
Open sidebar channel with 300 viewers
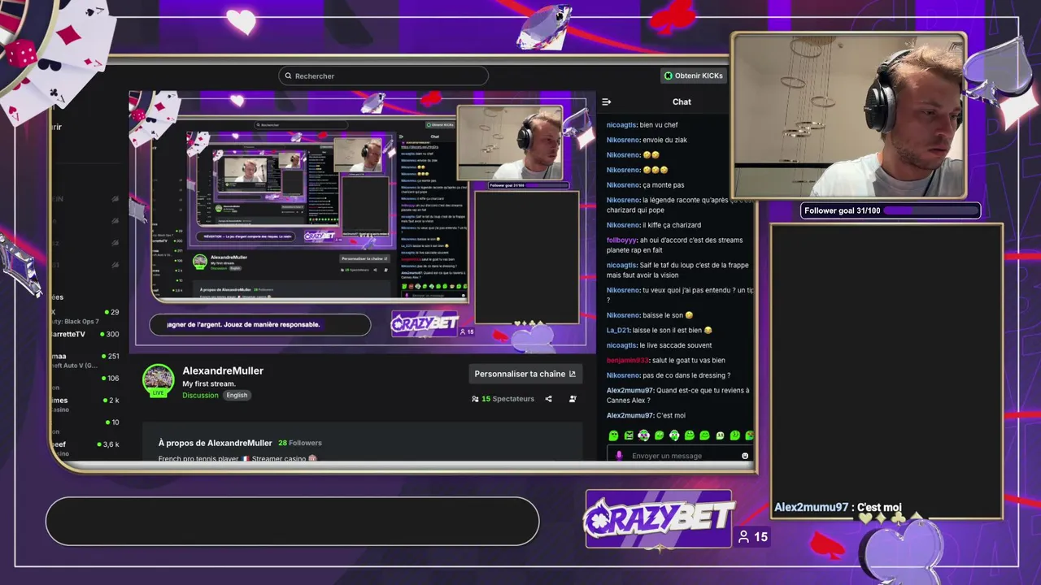[85, 334]
